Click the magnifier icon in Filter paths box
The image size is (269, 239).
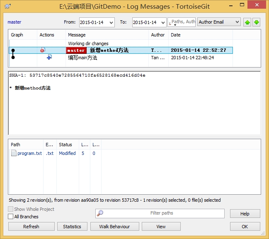(100, 213)
